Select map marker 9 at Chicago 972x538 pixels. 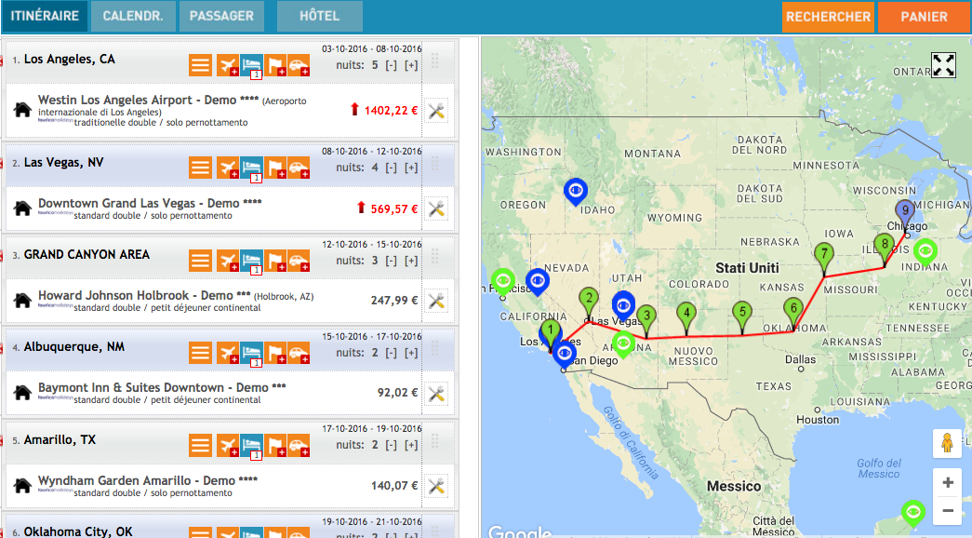(905, 215)
